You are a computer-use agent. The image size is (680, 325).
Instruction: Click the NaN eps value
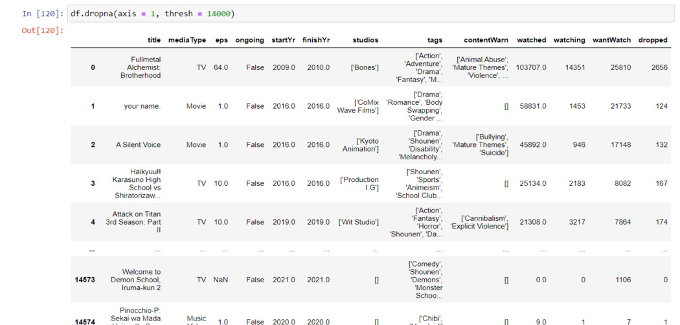221,280
